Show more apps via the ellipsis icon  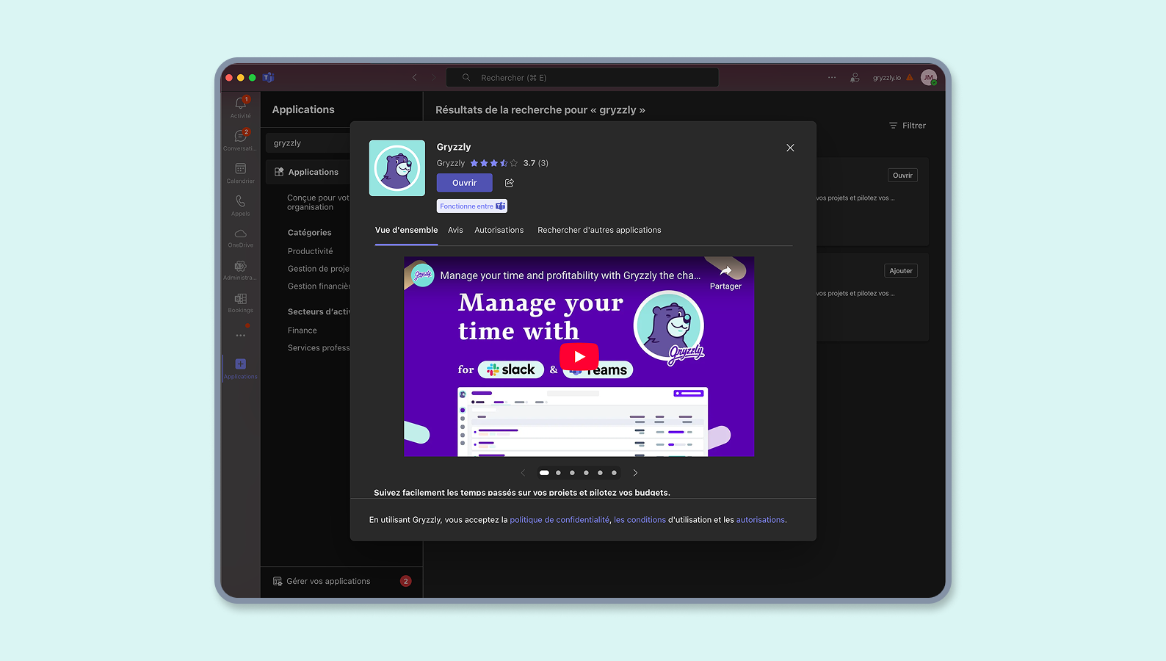240,336
